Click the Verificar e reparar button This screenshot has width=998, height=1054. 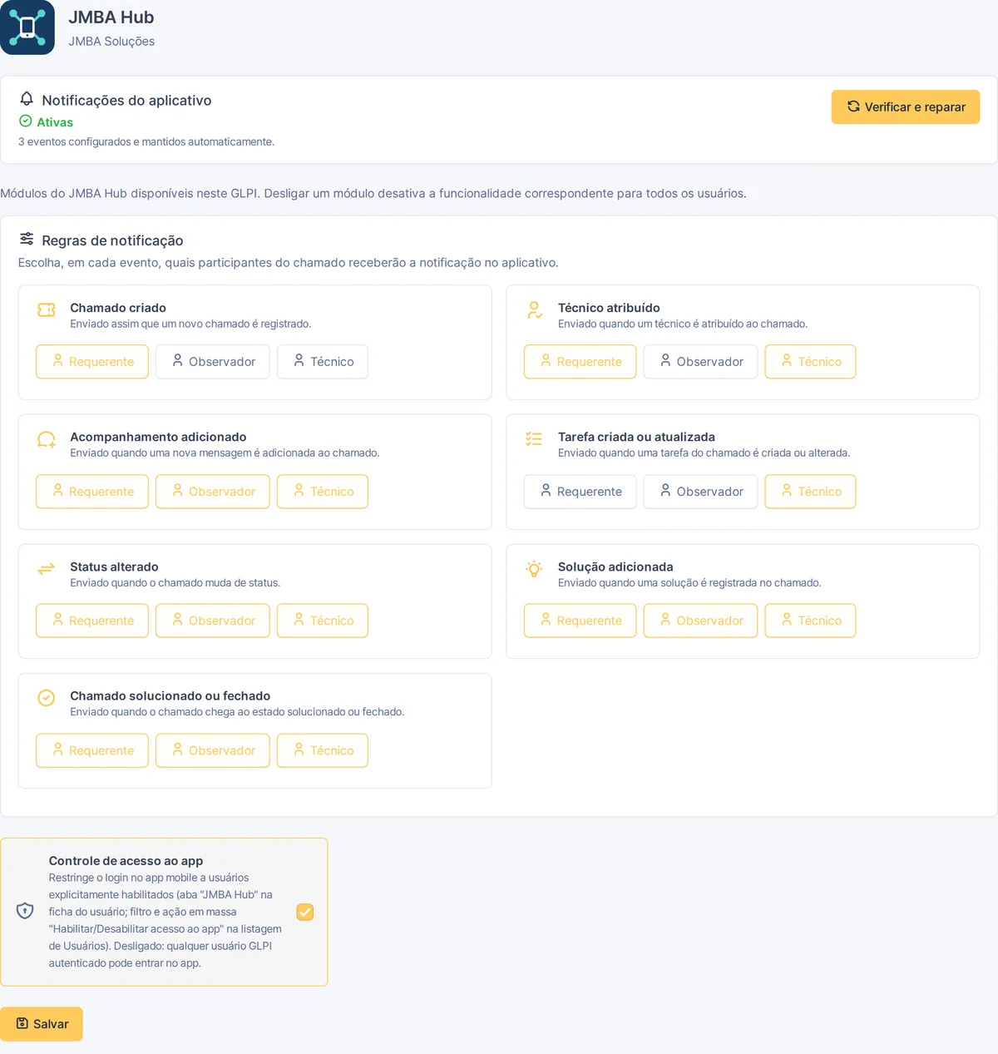click(x=906, y=107)
